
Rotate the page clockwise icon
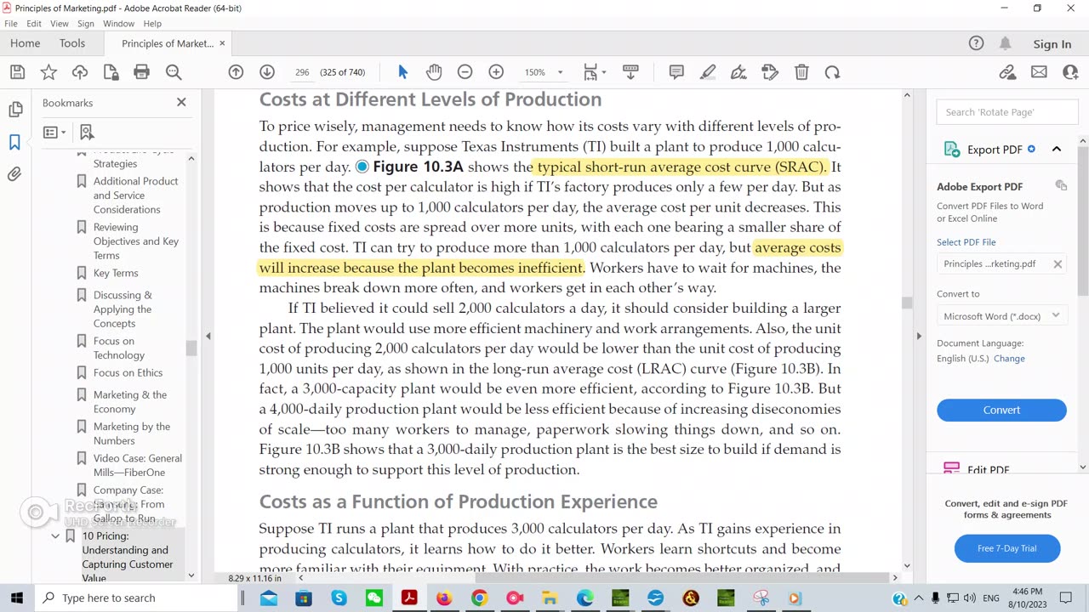pos(833,72)
